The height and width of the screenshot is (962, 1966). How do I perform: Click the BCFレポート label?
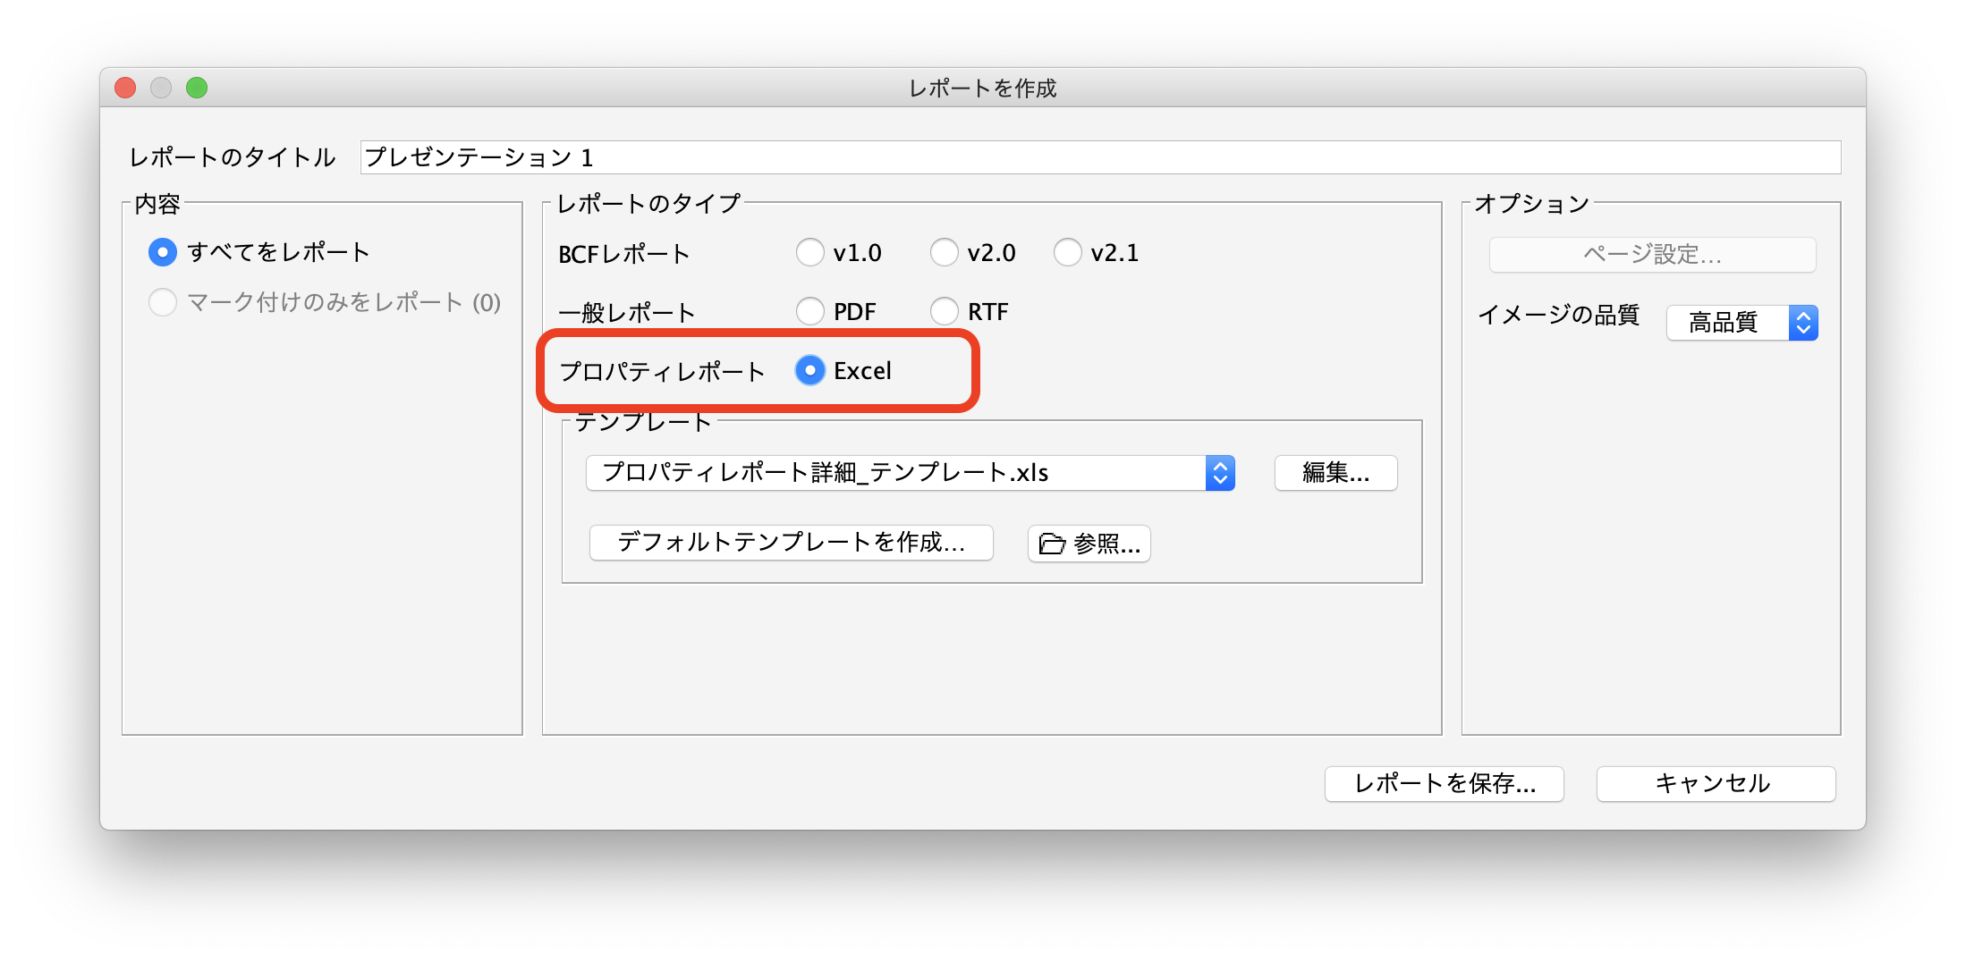pos(624,255)
